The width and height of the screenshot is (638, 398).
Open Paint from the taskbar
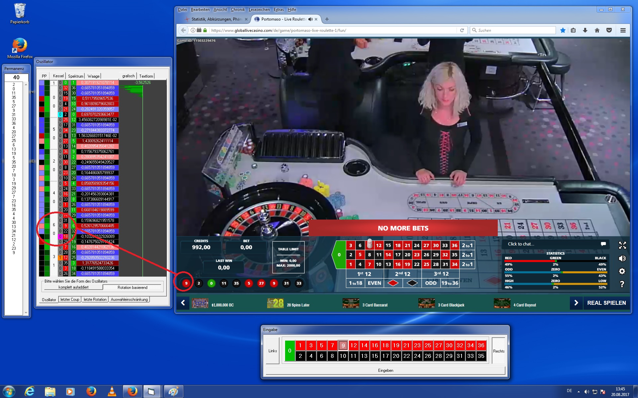click(x=173, y=391)
